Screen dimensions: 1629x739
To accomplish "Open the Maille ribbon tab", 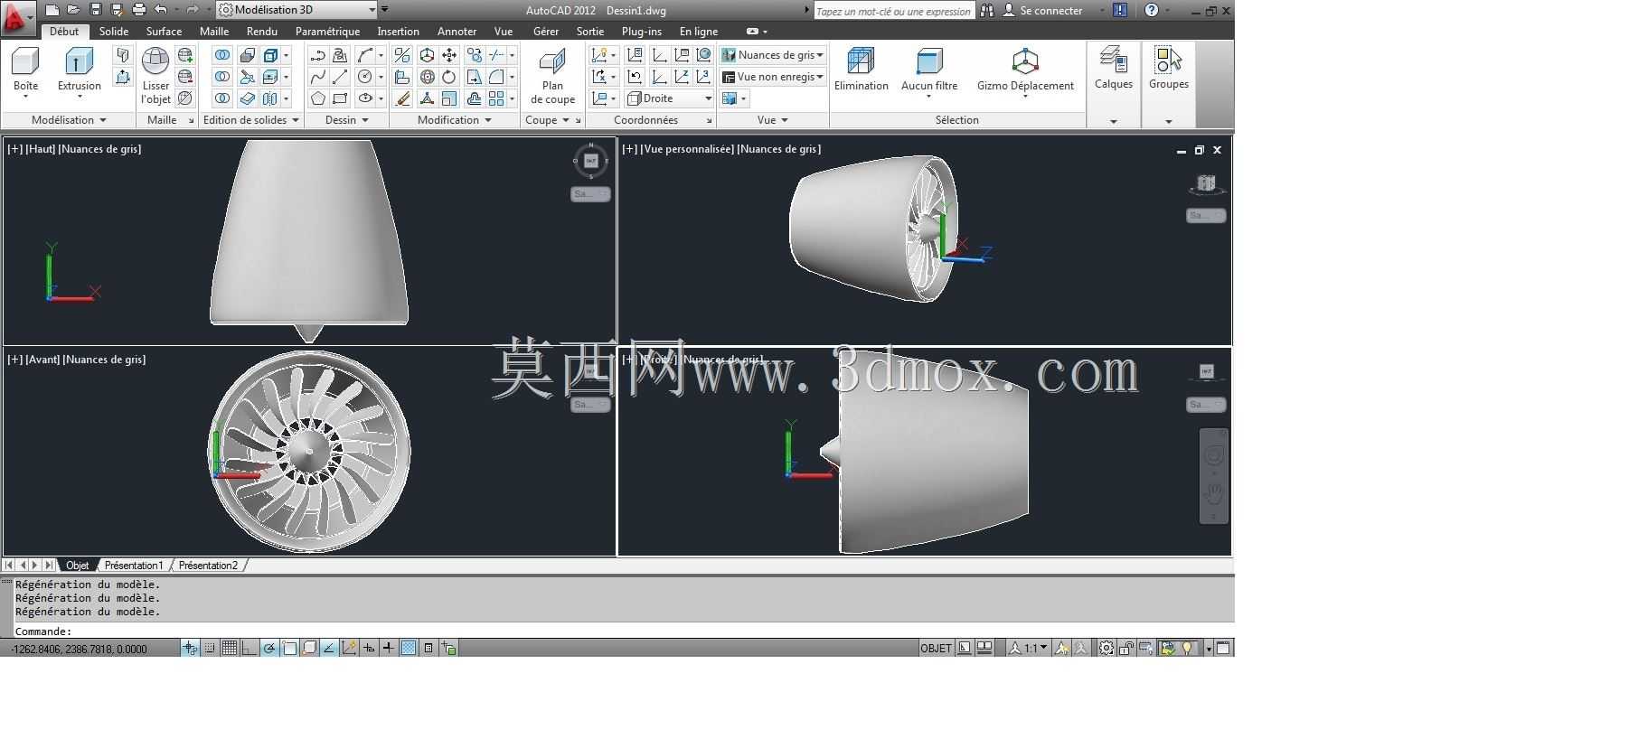I will tap(214, 31).
